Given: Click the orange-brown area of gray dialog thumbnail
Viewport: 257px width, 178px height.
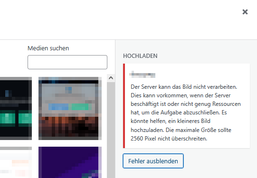Looking at the screenshot, I should (70, 126).
